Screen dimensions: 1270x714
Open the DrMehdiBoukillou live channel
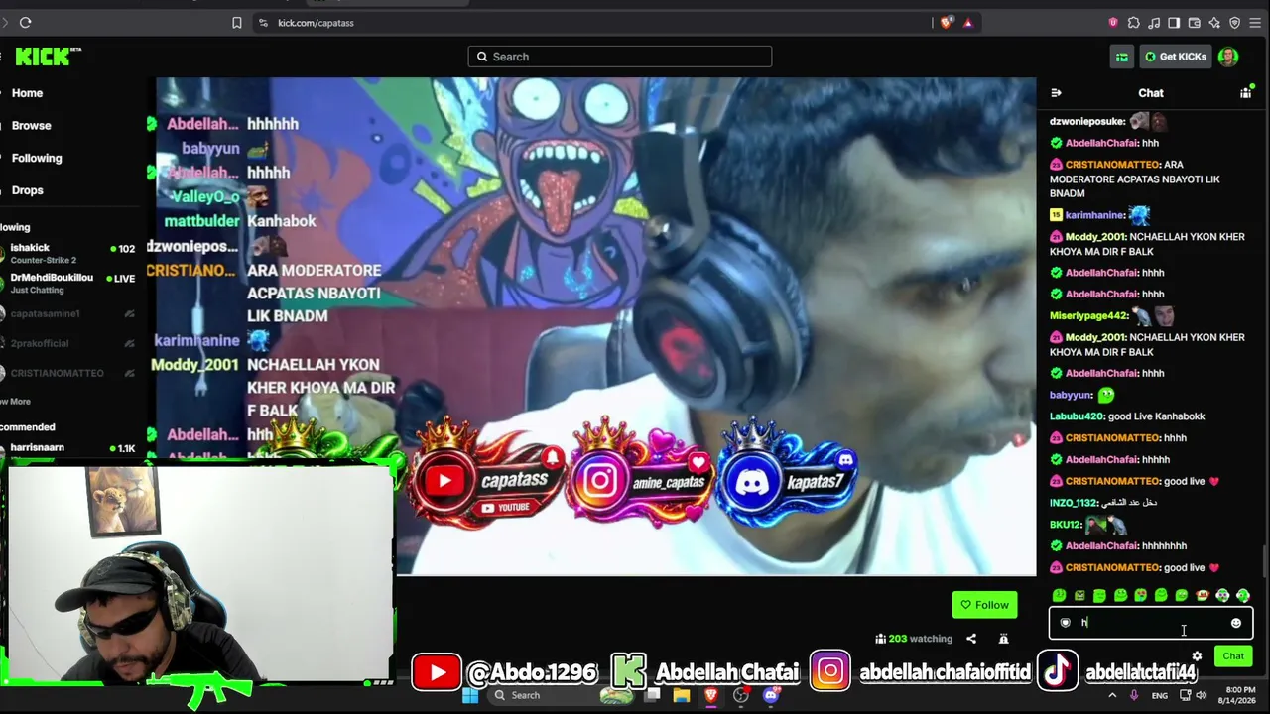point(69,284)
